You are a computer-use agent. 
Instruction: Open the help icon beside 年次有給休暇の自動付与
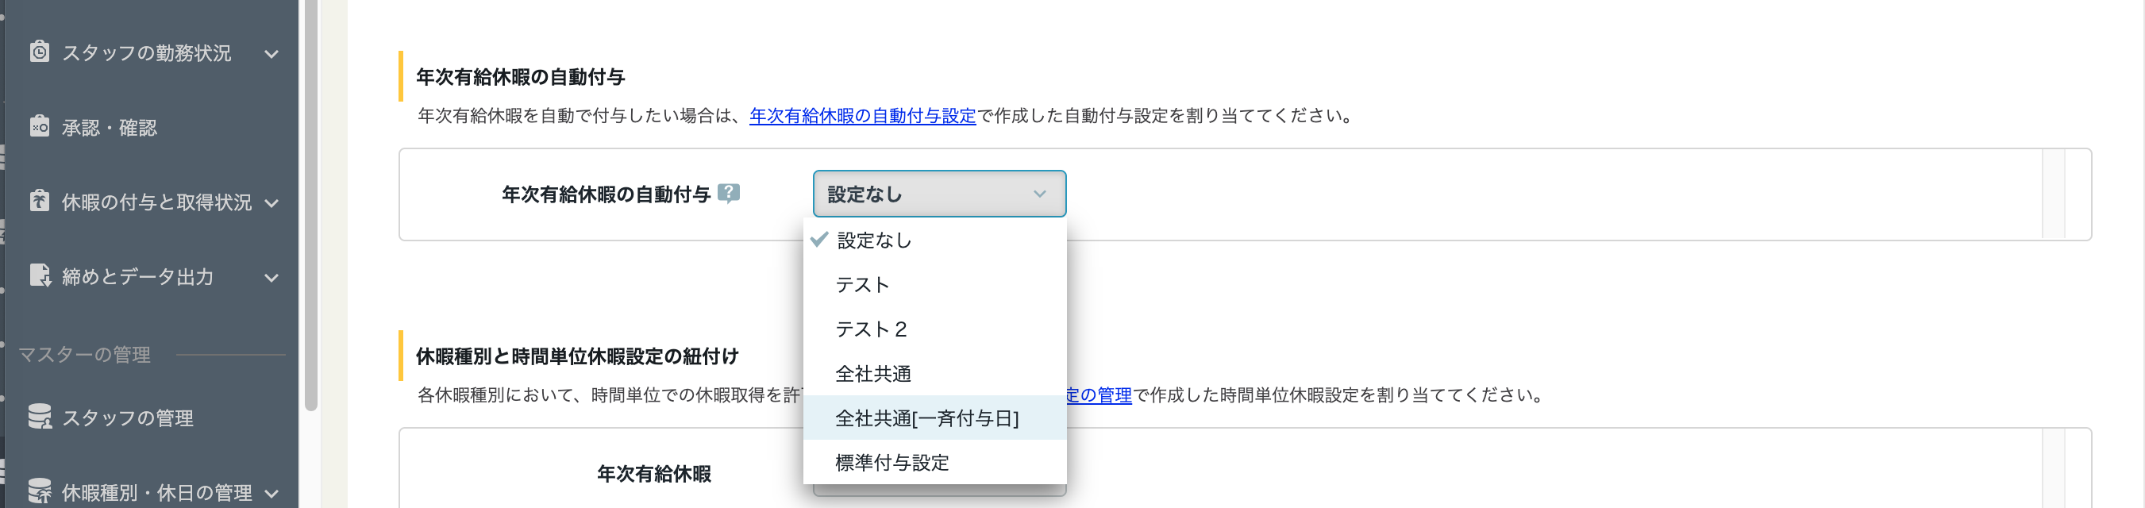click(x=729, y=193)
